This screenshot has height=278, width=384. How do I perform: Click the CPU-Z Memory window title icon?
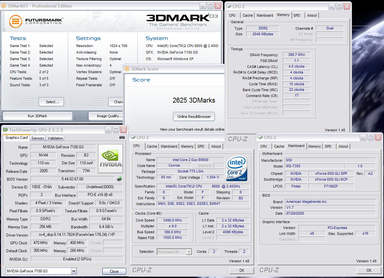pyautogui.click(x=229, y=6)
